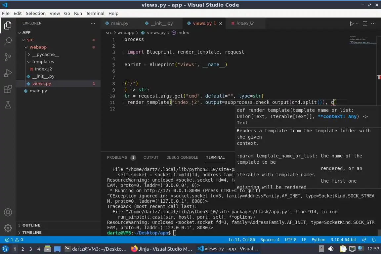The width and height of the screenshot is (381, 254).
Task: Select 3.10.4 64-bit interpreter
Action: pyautogui.click(x=343, y=240)
